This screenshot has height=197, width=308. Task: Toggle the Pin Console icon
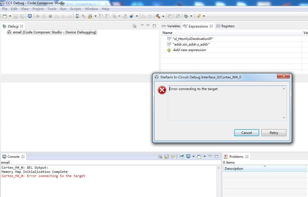click(182, 156)
